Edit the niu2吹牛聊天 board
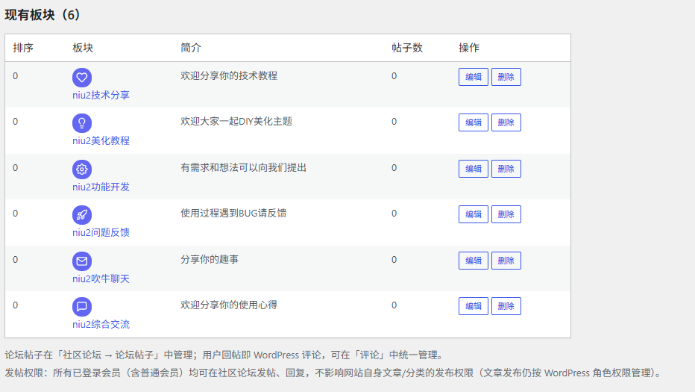This screenshot has width=695, height=392. 474,261
